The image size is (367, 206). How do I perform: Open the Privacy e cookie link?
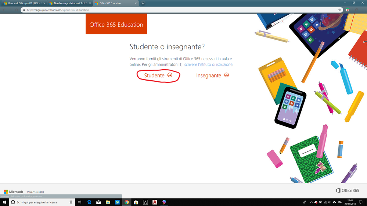click(x=36, y=192)
